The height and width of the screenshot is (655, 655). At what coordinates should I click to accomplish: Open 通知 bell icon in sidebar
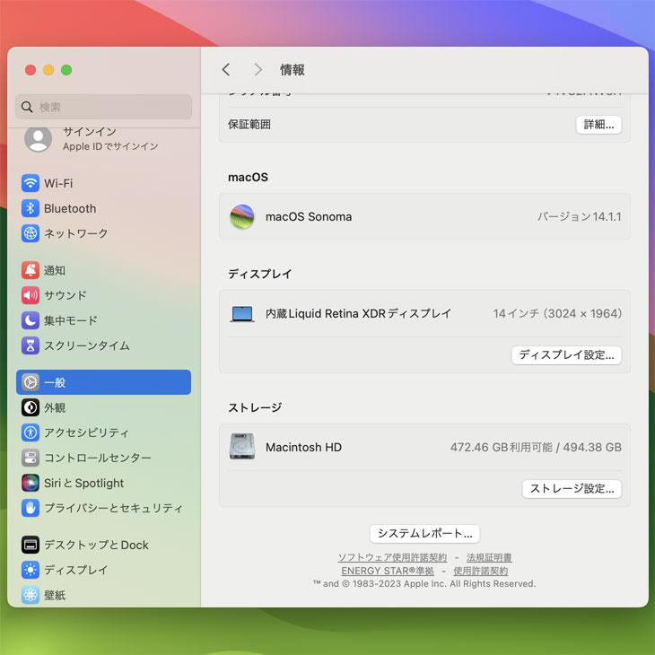pos(31,270)
